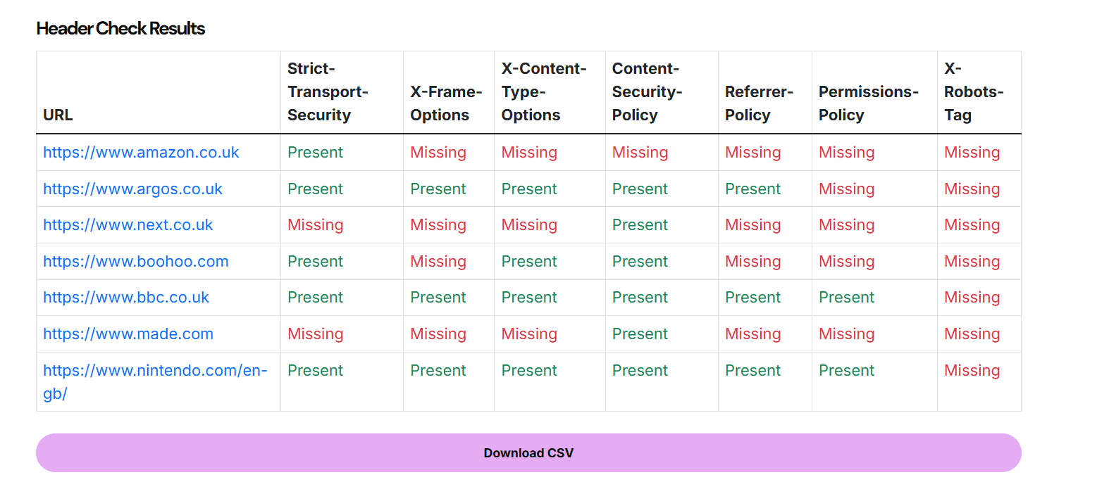The image size is (1109, 489).
Task: Click the X-Content-Type-Options column header
Action: (x=543, y=92)
